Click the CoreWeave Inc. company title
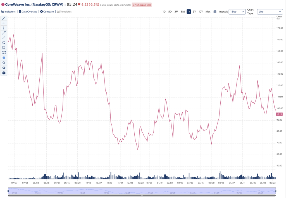Screen dimensions: 286x198 (34, 4)
